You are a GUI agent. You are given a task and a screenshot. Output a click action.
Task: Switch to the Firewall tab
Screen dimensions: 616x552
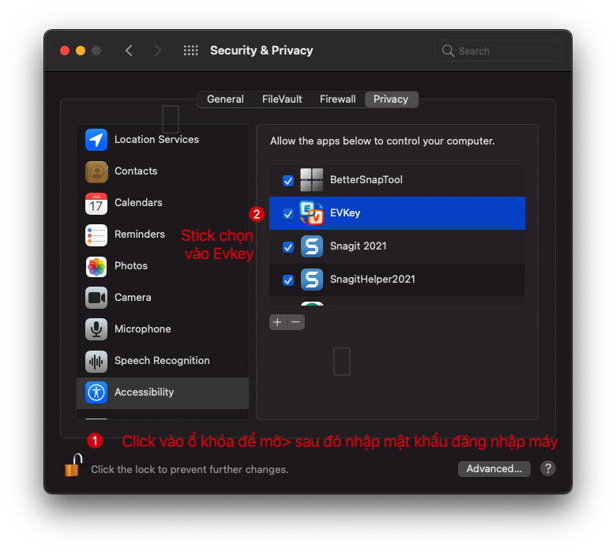pos(337,100)
